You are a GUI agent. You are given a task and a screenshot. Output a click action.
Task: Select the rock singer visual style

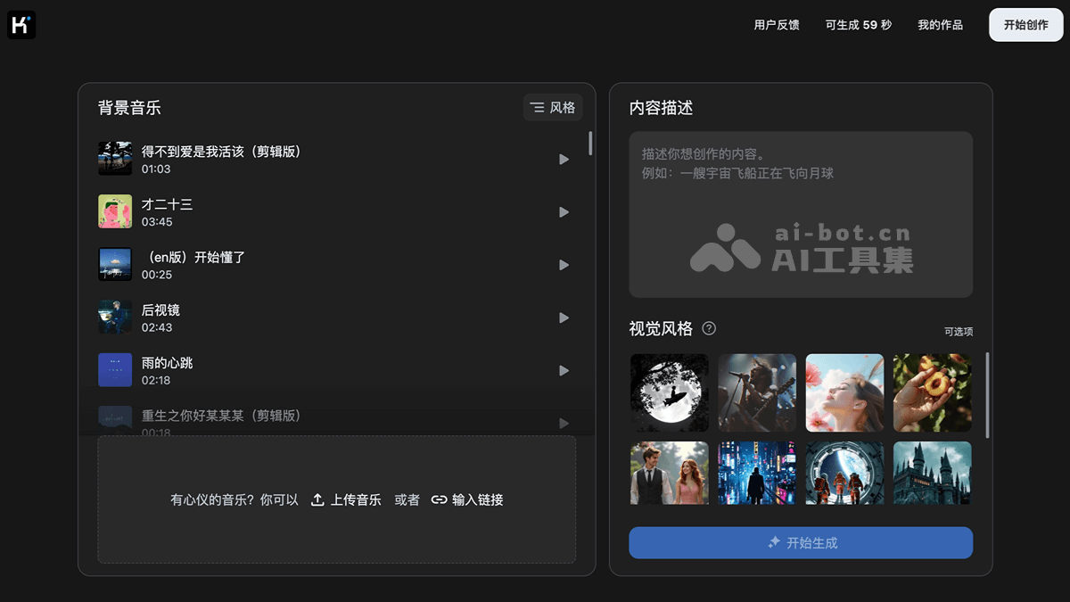pos(757,392)
